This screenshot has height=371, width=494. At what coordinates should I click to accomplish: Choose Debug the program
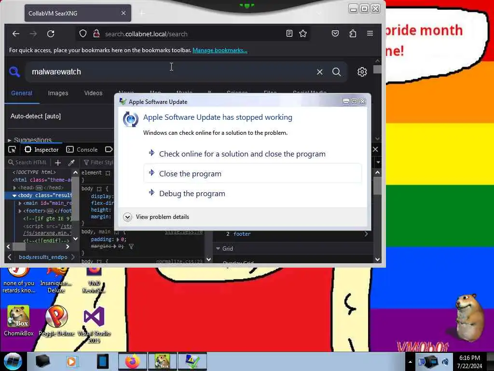(253, 193)
